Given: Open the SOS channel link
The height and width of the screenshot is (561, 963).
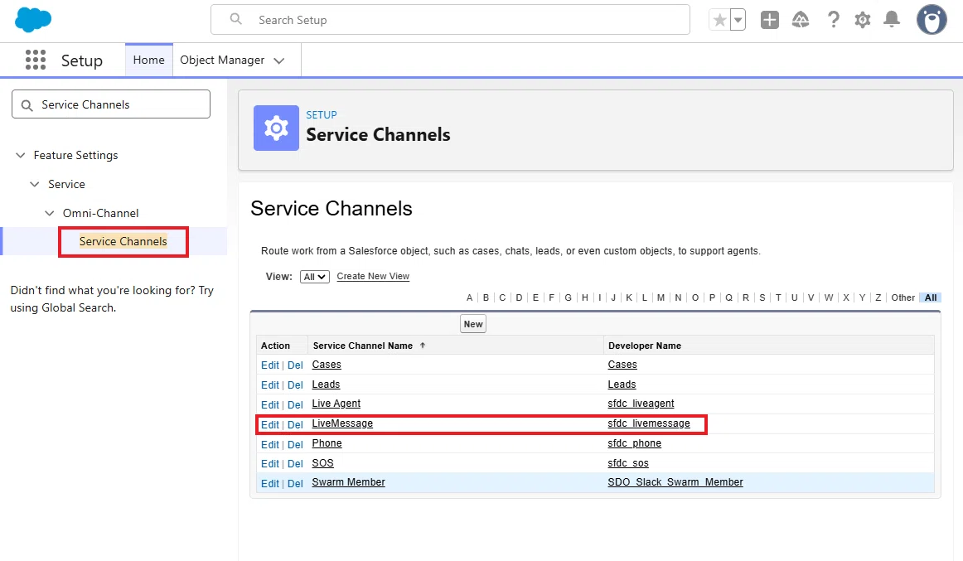Looking at the screenshot, I should point(322,462).
